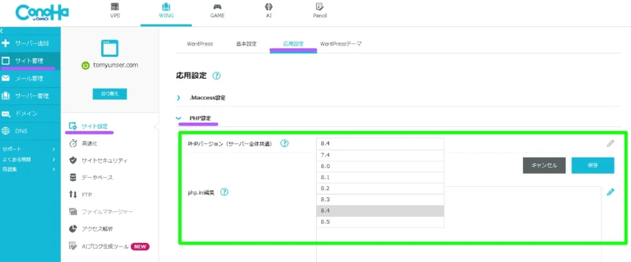Choose highlighted PHP version 8.4 in list

[380, 211]
